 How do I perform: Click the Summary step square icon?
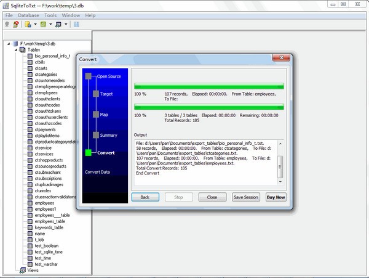(95, 134)
